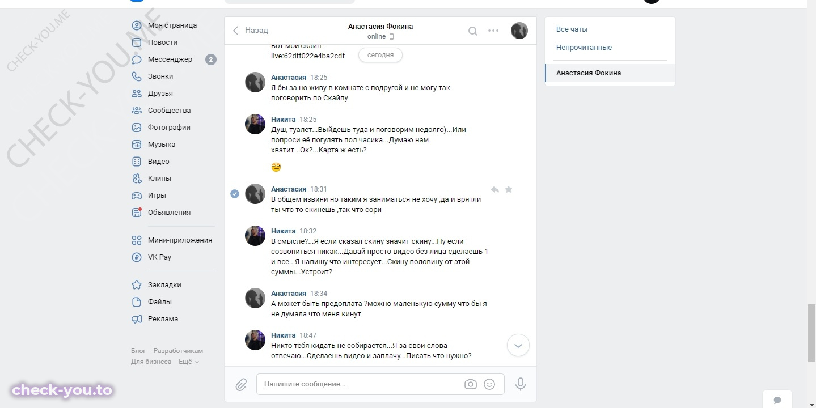Screen dimensions: 816x408
Task: Open Мессенджер menu item label
Action: tap(170, 59)
